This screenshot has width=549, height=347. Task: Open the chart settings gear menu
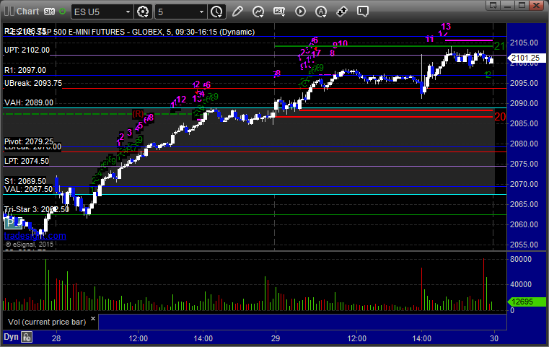click(143, 12)
